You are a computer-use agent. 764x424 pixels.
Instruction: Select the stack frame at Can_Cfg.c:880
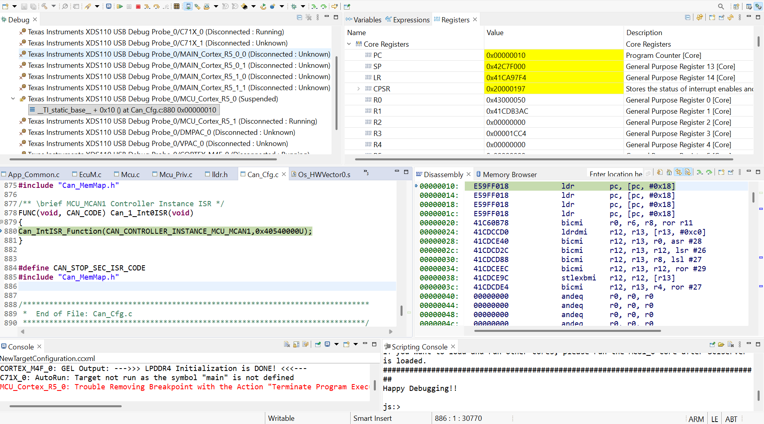coord(124,110)
